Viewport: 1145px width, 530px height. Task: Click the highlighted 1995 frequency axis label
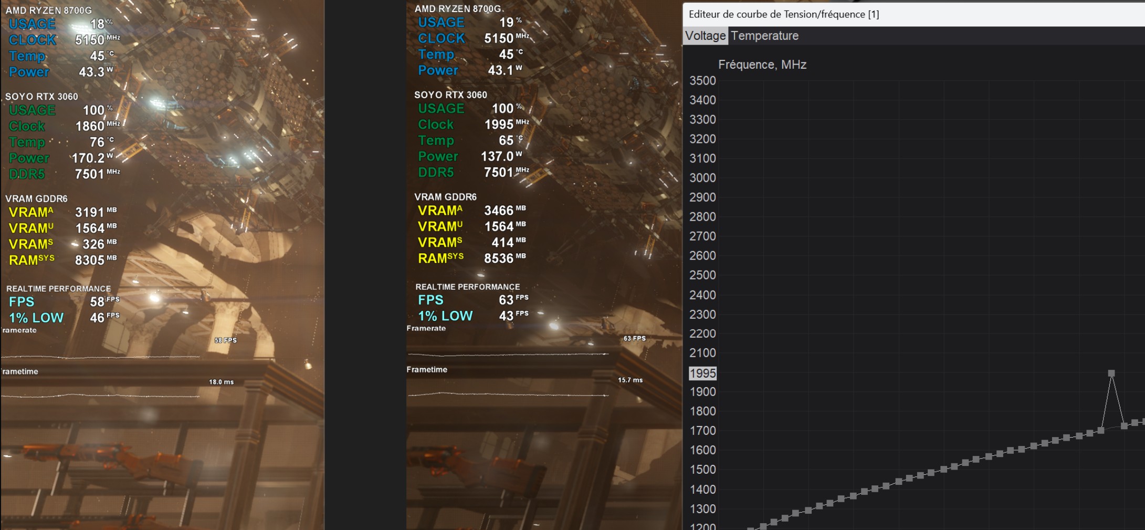(702, 373)
